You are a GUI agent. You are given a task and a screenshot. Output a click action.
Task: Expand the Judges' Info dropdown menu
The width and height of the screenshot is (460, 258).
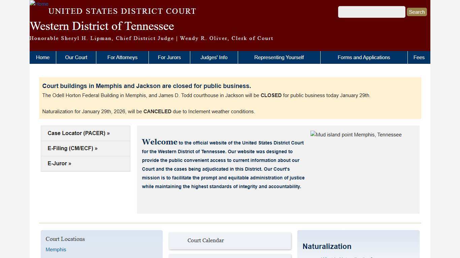click(214, 57)
